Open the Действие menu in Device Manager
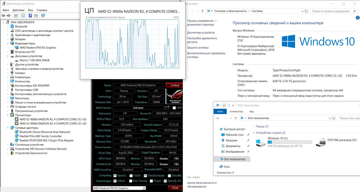360x192 pixels. tap(18, 10)
